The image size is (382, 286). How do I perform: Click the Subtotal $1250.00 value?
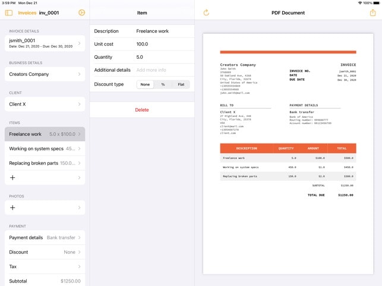pos(71,281)
